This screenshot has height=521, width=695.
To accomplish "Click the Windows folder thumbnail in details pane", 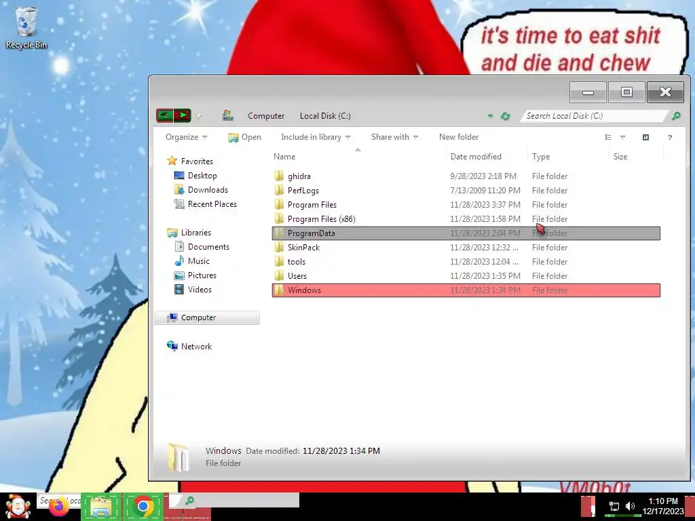I will pos(179,457).
